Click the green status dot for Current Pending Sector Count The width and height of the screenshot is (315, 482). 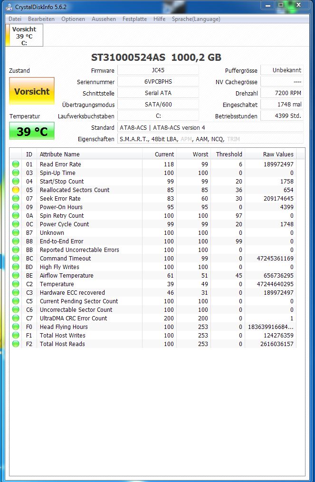click(x=16, y=301)
